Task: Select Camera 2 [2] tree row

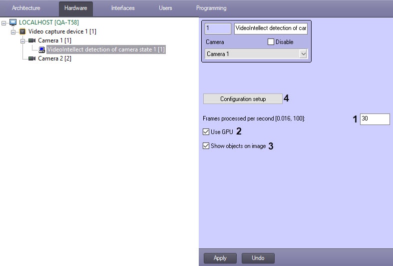Action: tap(54, 58)
